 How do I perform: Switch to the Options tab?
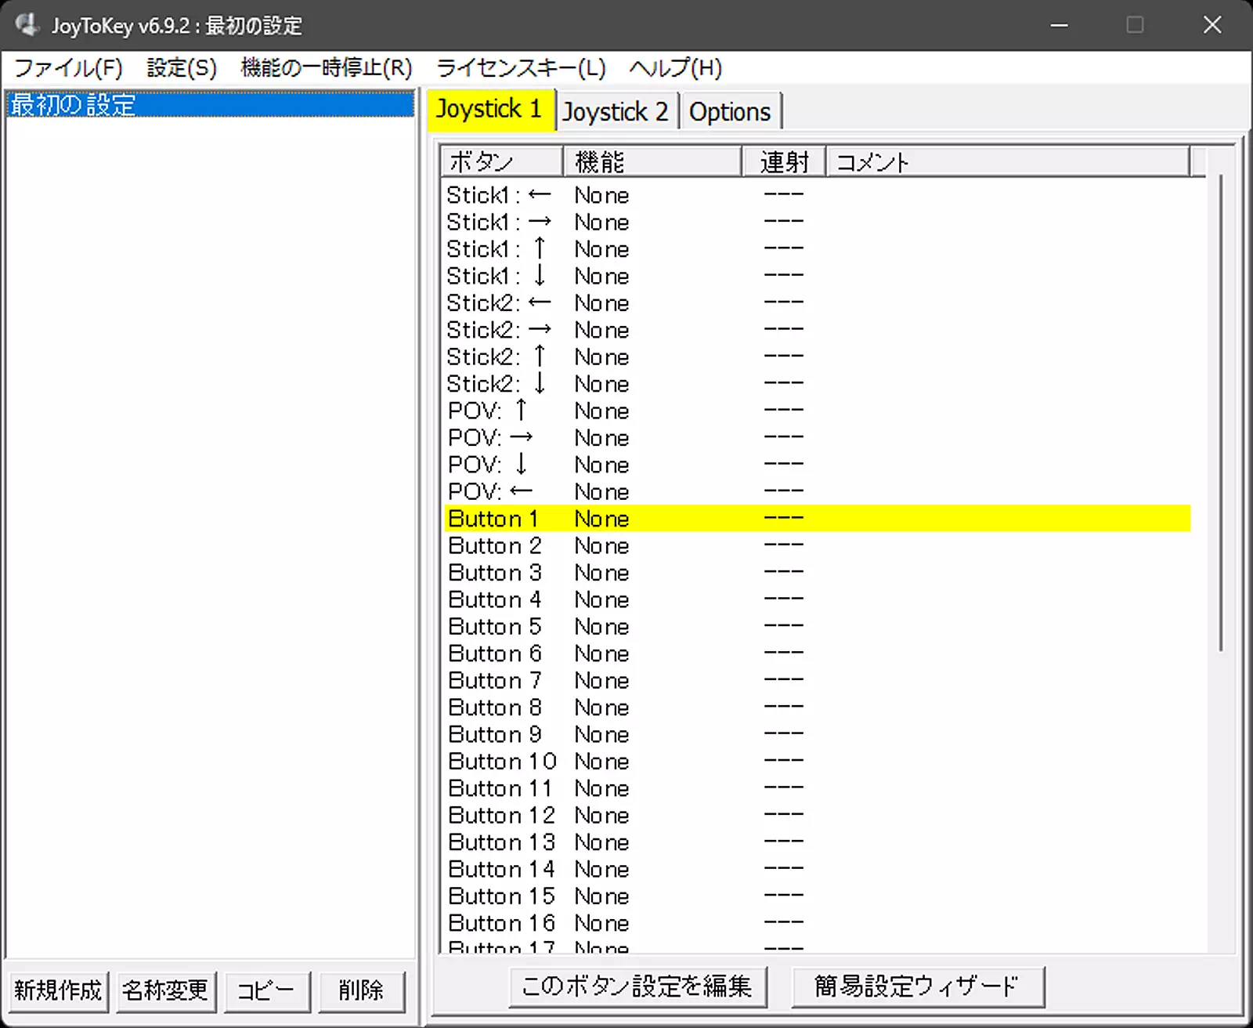point(730,112)
